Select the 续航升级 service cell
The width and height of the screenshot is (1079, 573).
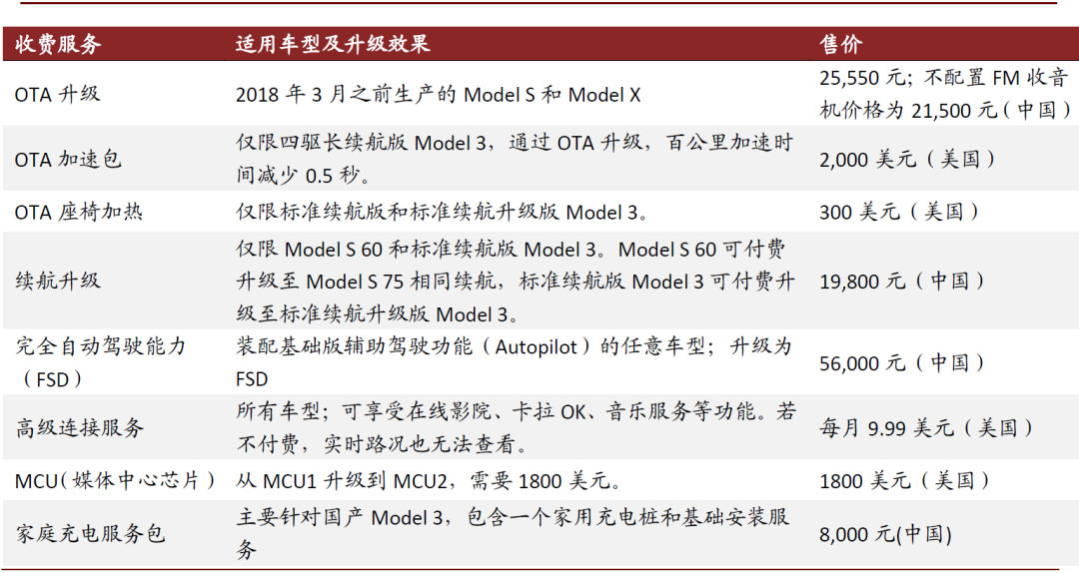(x=58, y=281)
